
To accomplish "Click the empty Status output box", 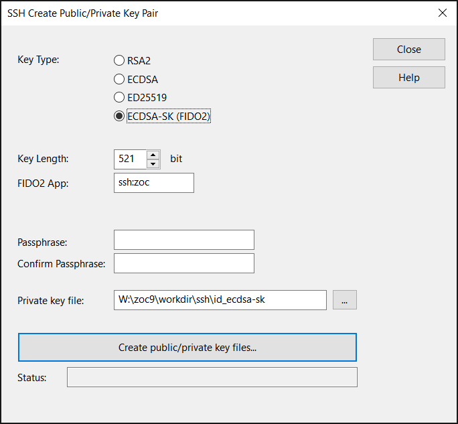I will [212, 377].
